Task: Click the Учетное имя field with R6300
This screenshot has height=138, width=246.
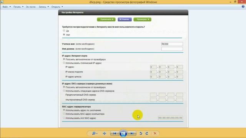Action: [172, 44]
